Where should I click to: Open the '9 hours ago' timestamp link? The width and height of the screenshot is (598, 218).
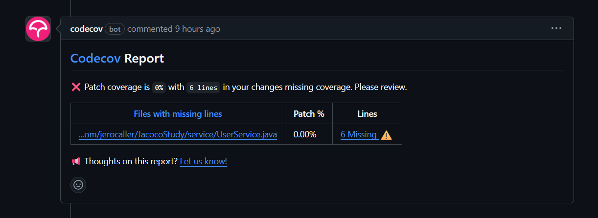[x=197, y=29]
